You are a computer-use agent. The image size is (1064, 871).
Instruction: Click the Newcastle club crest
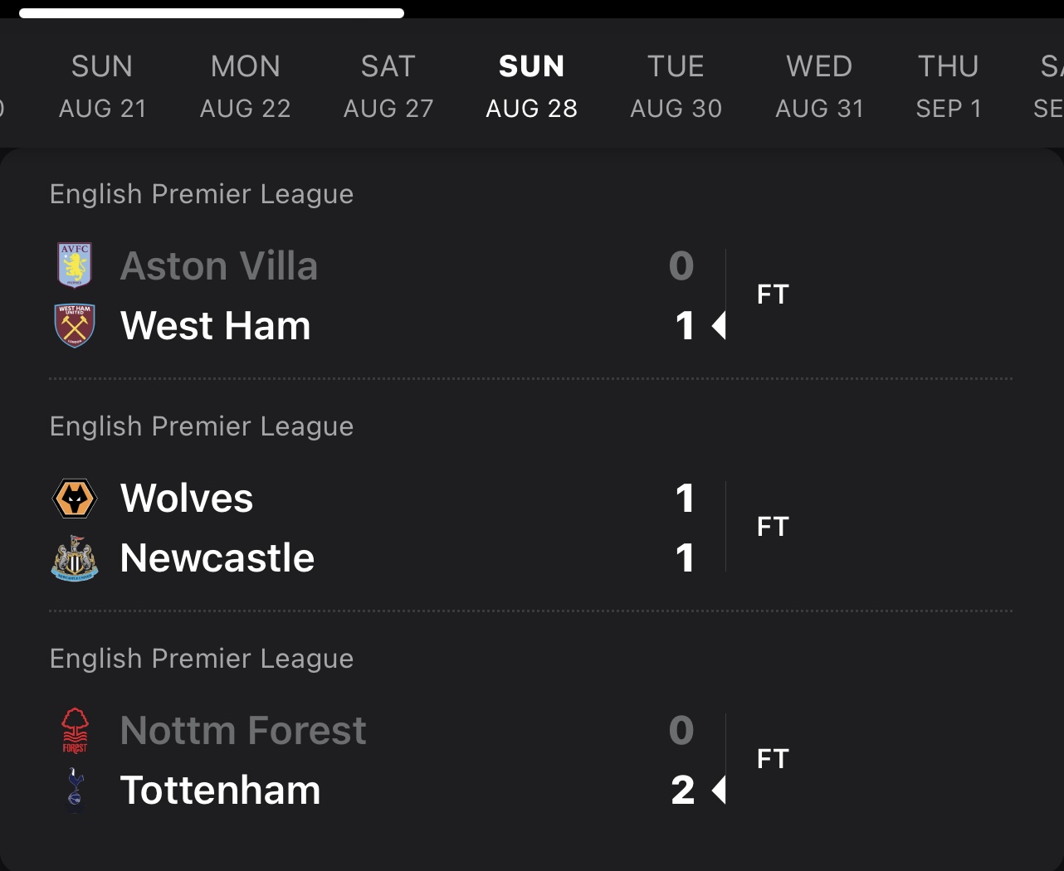75,557
